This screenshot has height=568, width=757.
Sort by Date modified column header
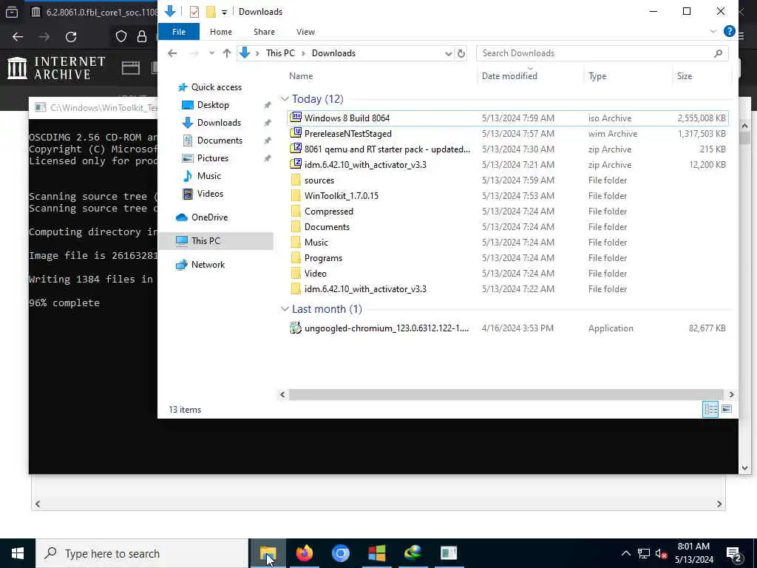point(509,76)
